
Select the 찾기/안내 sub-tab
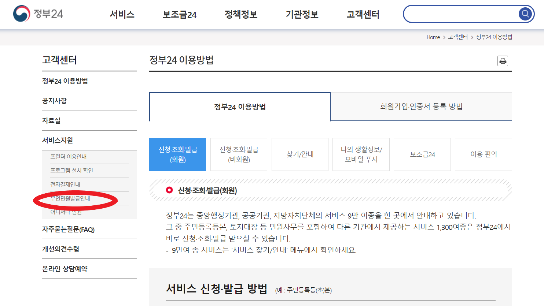point(300,154)
